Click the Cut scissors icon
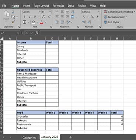 13,12
